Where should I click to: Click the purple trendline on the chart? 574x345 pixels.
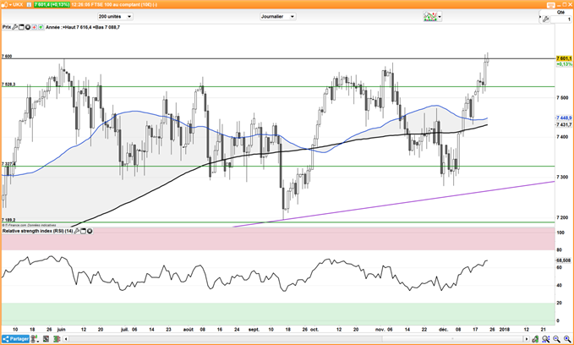tap(394, 204)
